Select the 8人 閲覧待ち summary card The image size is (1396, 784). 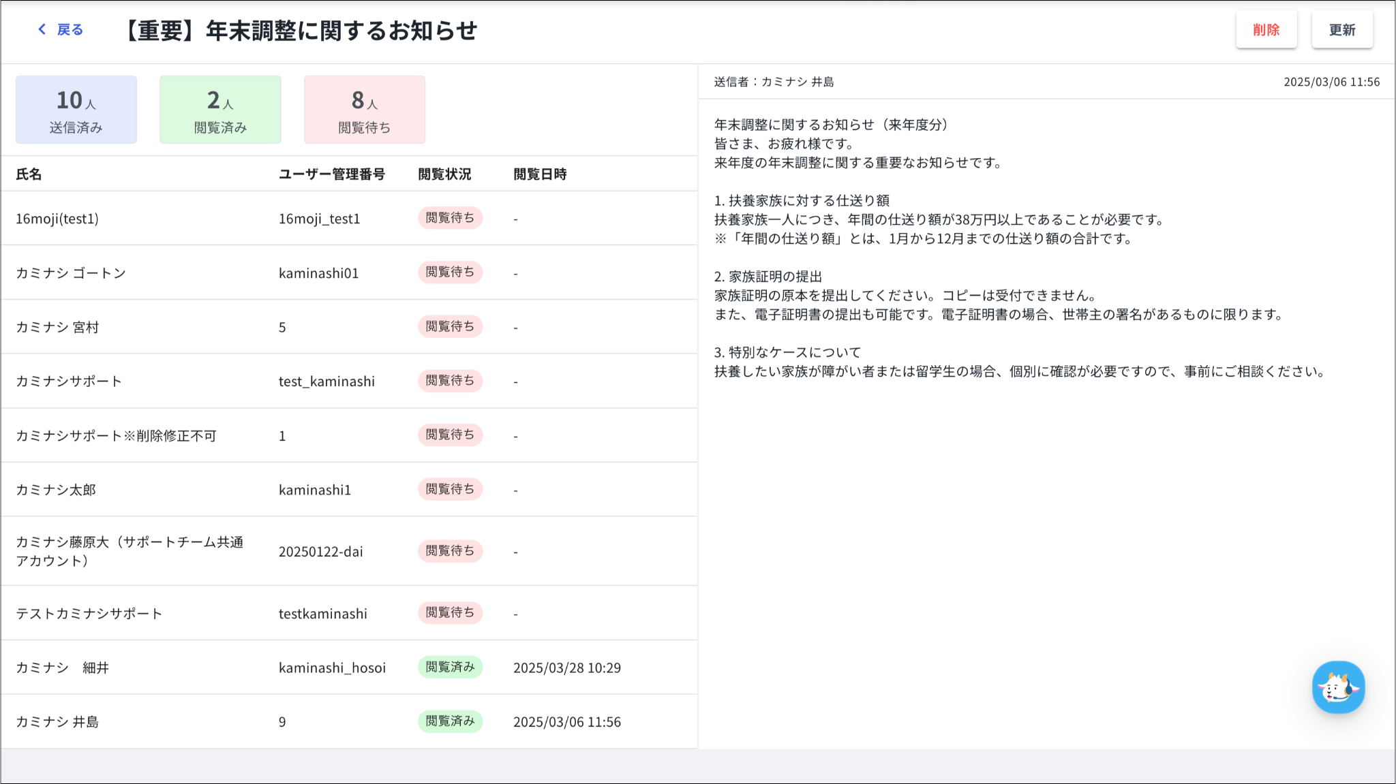click(365, 110)
